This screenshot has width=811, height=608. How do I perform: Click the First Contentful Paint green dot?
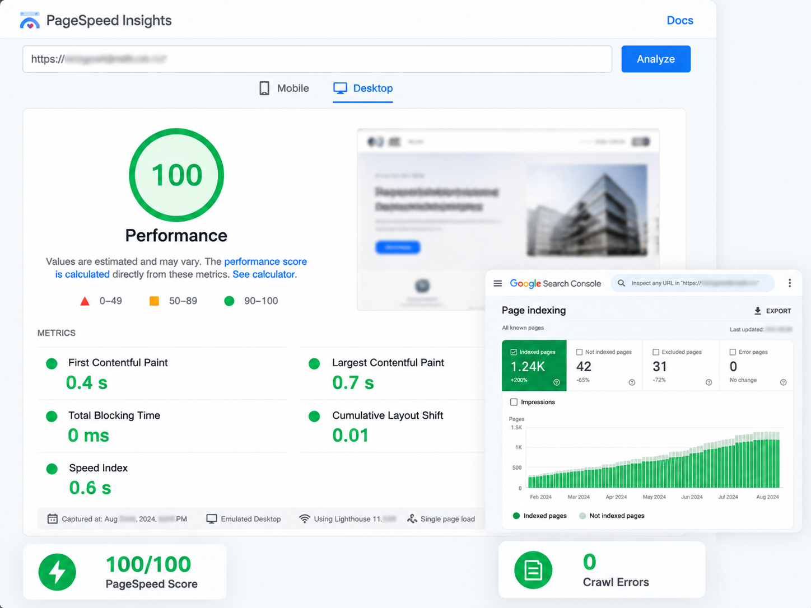52,364
